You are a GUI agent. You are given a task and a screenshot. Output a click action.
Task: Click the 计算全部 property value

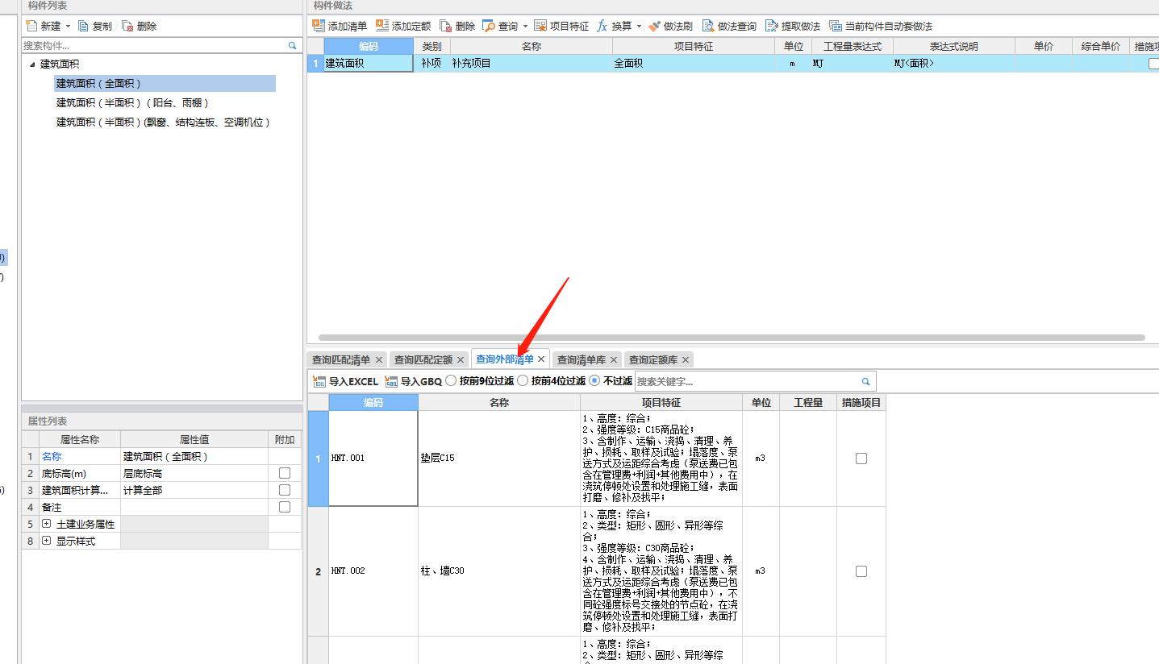[x=194, y=490]
